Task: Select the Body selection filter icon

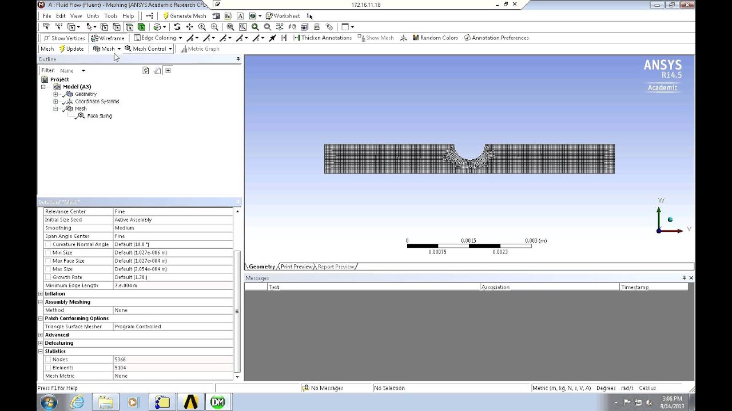Action: click(141, 27)
